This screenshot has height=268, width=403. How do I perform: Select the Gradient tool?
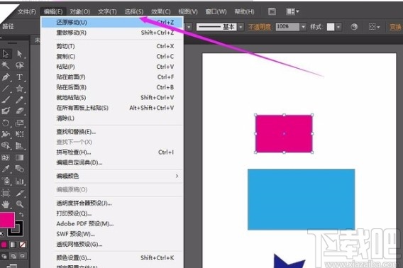click(x=20, y=157)
